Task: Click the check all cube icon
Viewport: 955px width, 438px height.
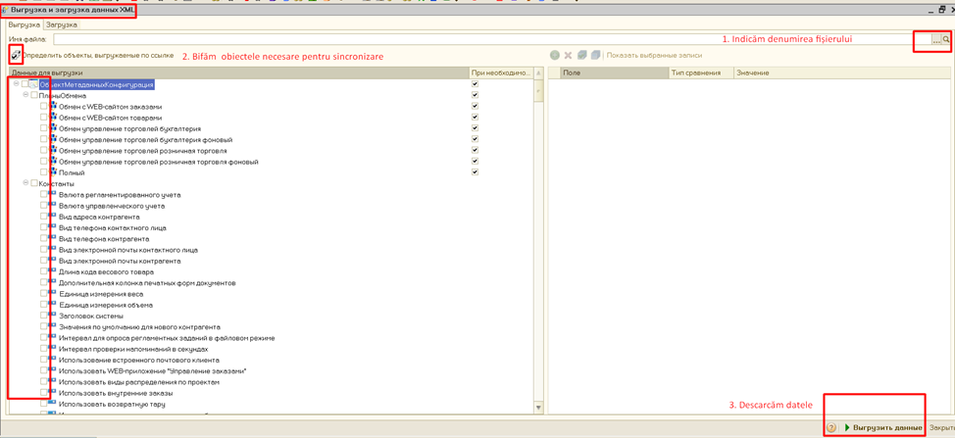Action: [x=582, y=55]
